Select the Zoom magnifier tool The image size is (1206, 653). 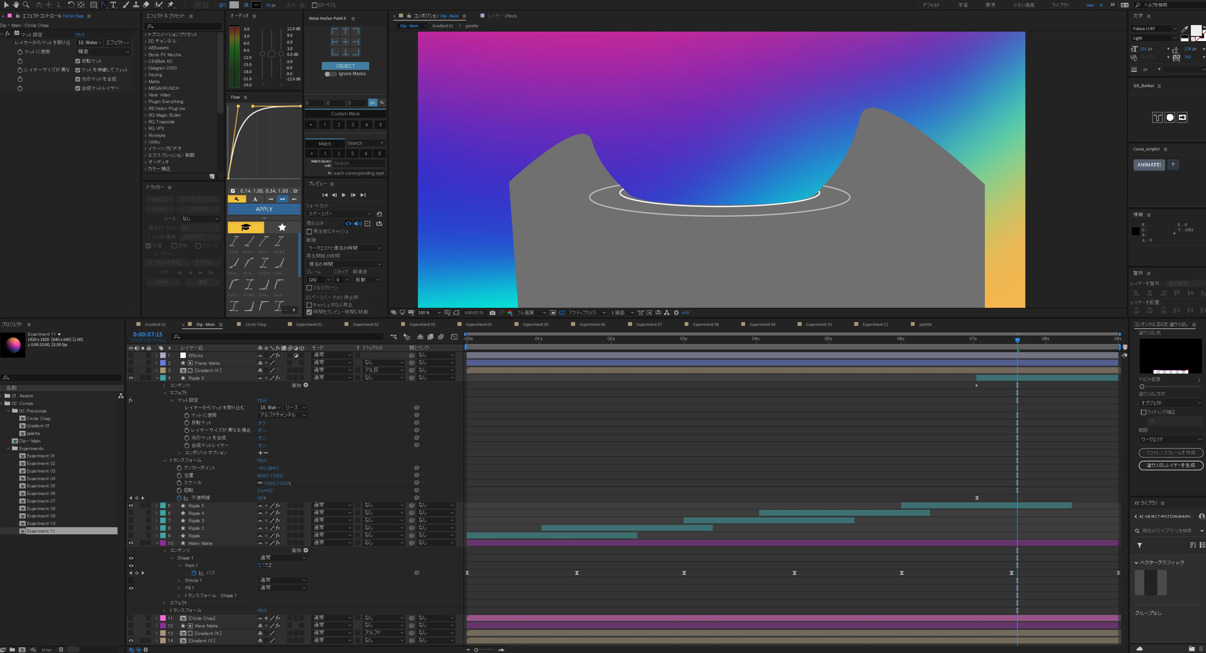pyautogui.click(x=26, y=5)
